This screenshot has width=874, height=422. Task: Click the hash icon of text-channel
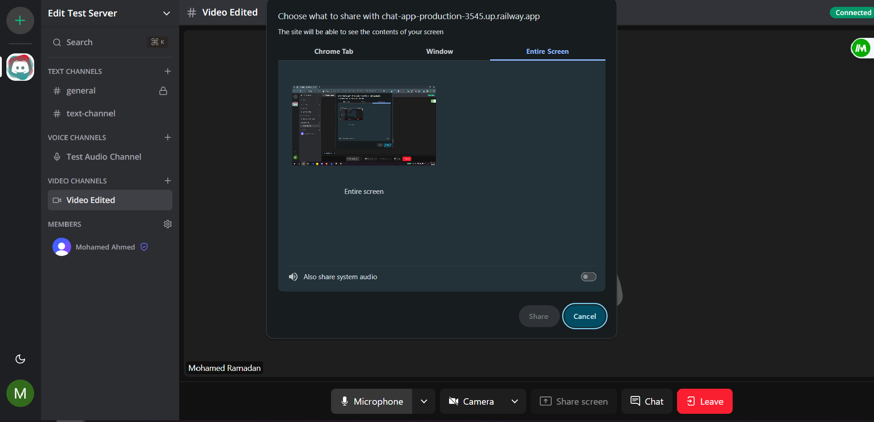(57, 114)
